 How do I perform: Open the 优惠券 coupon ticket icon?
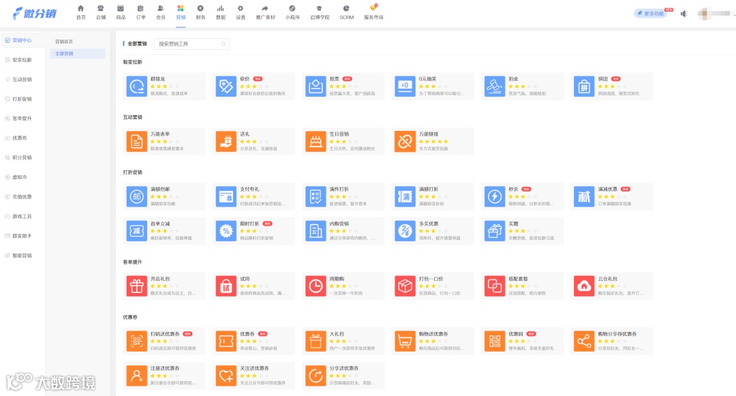(x=226, y=341)
